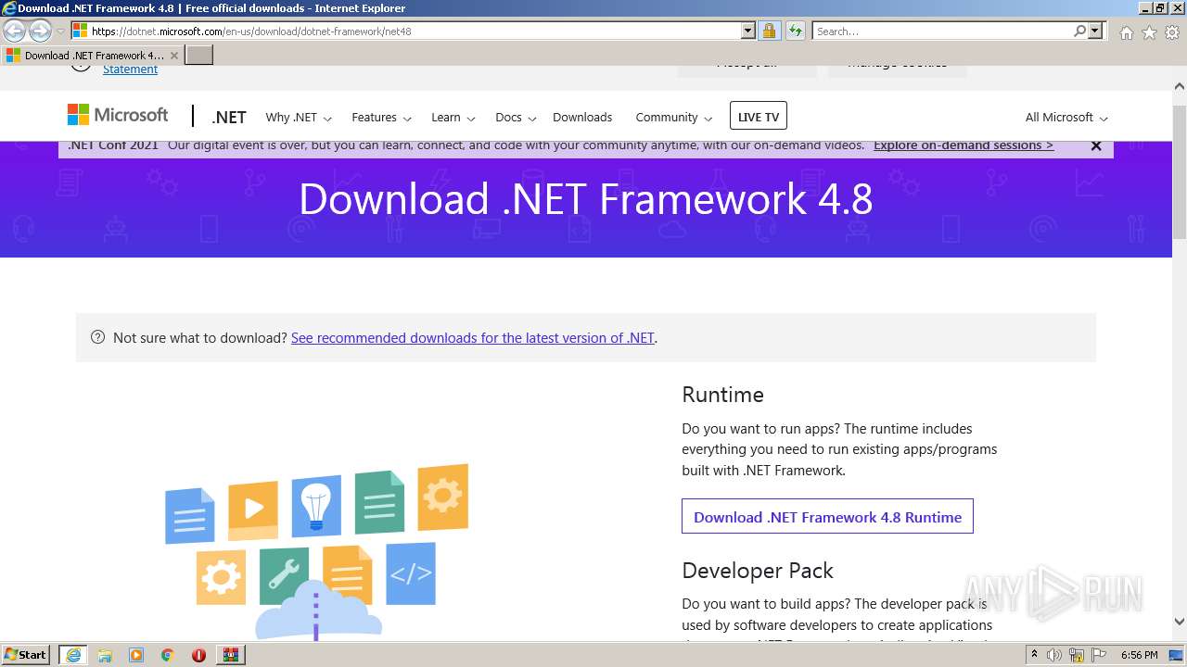
Task: Open Opera browser taskbar icon
Action: pyautogui.click(x=198, y=655)
